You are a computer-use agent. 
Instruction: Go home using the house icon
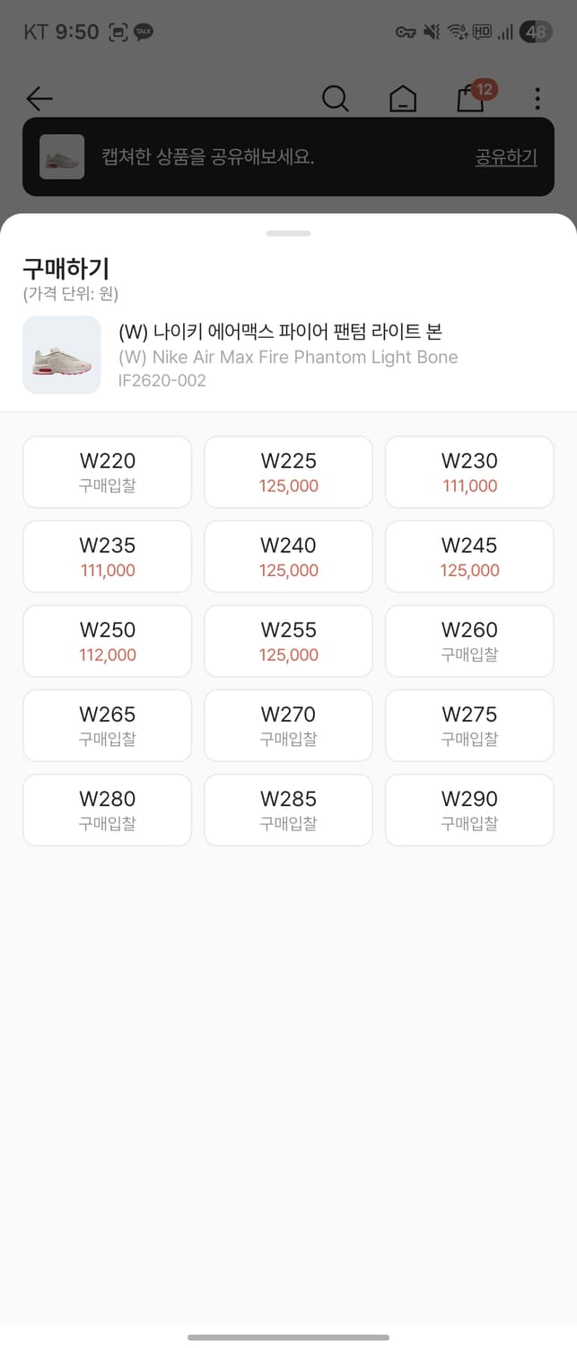pyautogui.click(x=403, y=99)
